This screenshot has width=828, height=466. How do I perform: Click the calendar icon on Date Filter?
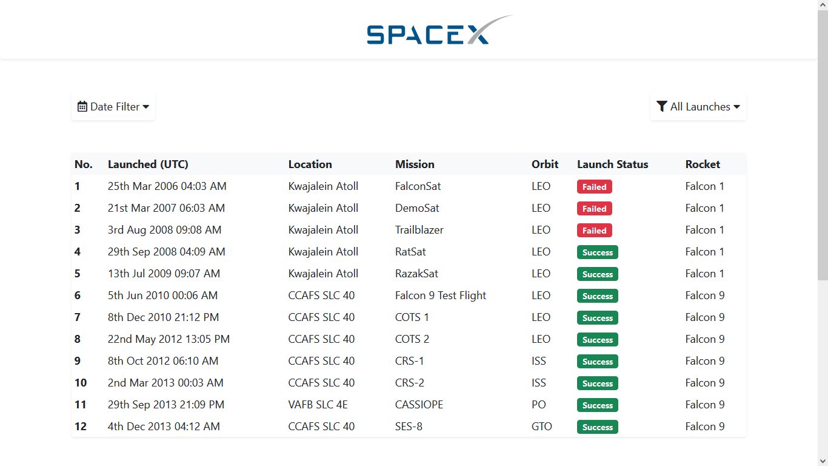(x=82, y=106)
